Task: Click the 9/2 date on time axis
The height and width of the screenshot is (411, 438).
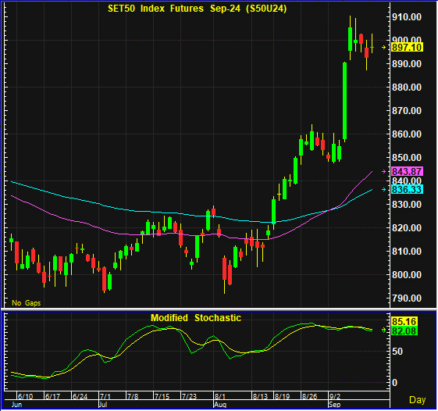Action: (335, 396)
